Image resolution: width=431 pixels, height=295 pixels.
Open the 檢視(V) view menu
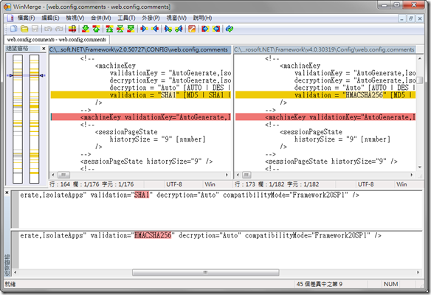[x=75, y=18]
